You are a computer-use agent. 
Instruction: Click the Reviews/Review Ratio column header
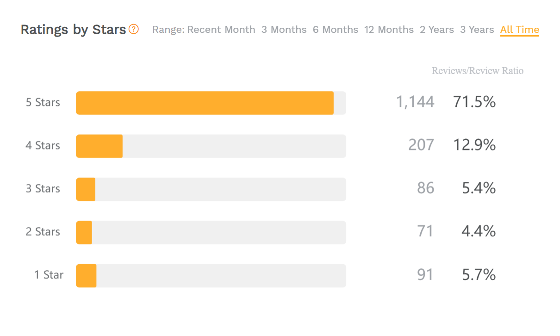pyautogui.click(x=477, y=71)
